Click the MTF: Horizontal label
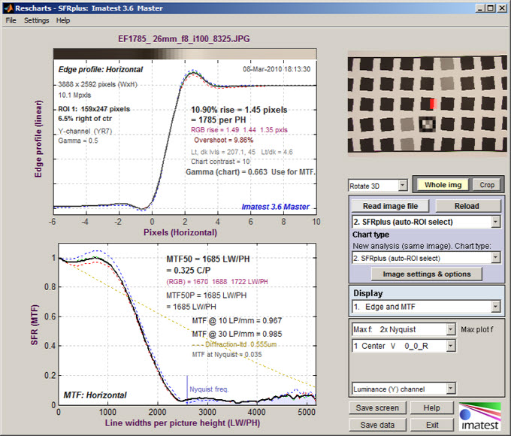This screenshot has width=511, height=436. tap(95, 395)
